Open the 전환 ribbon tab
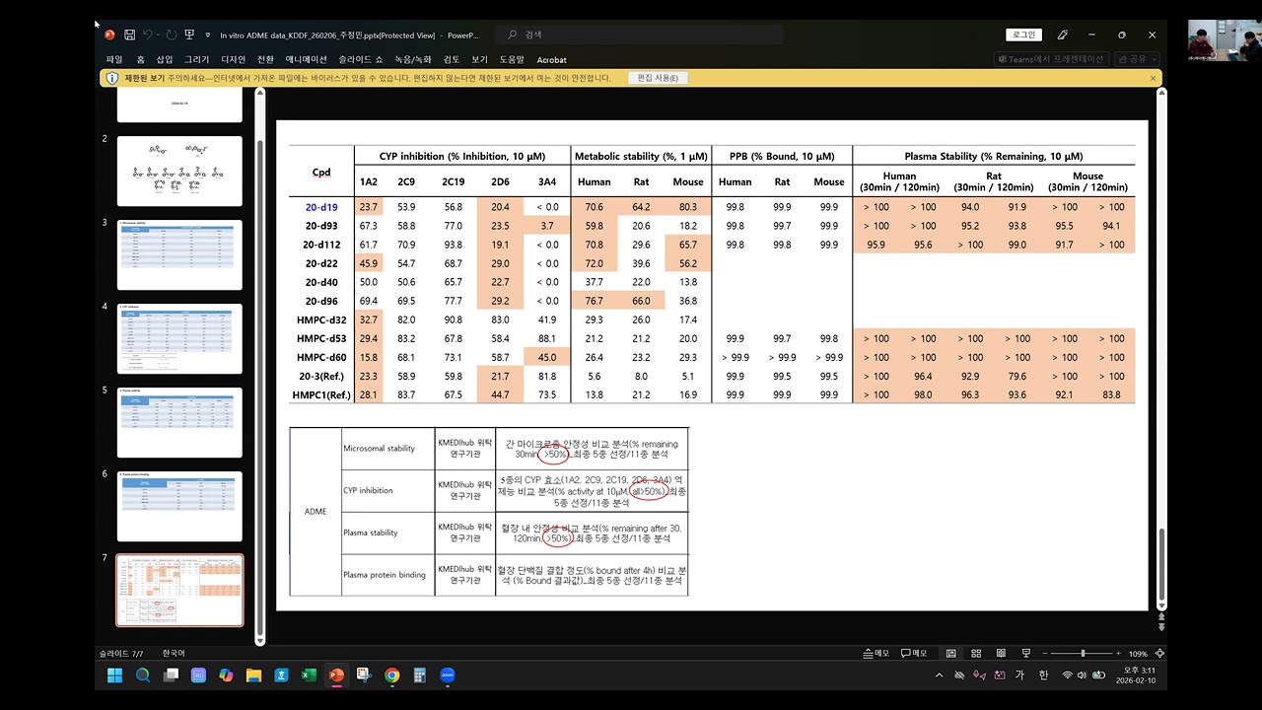The width and height of the screenshot is (1262, 710). click(266, 59)
